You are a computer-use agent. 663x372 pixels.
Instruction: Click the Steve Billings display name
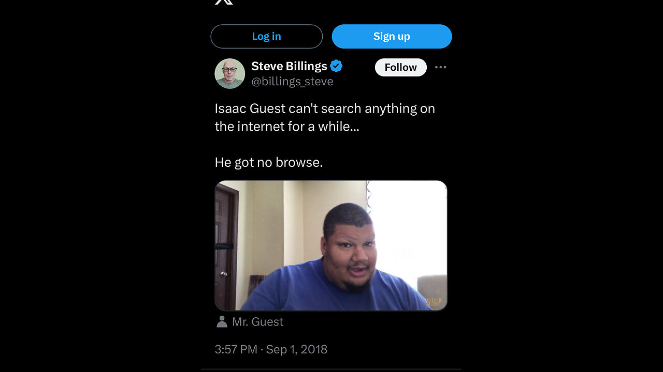[289, 66]
